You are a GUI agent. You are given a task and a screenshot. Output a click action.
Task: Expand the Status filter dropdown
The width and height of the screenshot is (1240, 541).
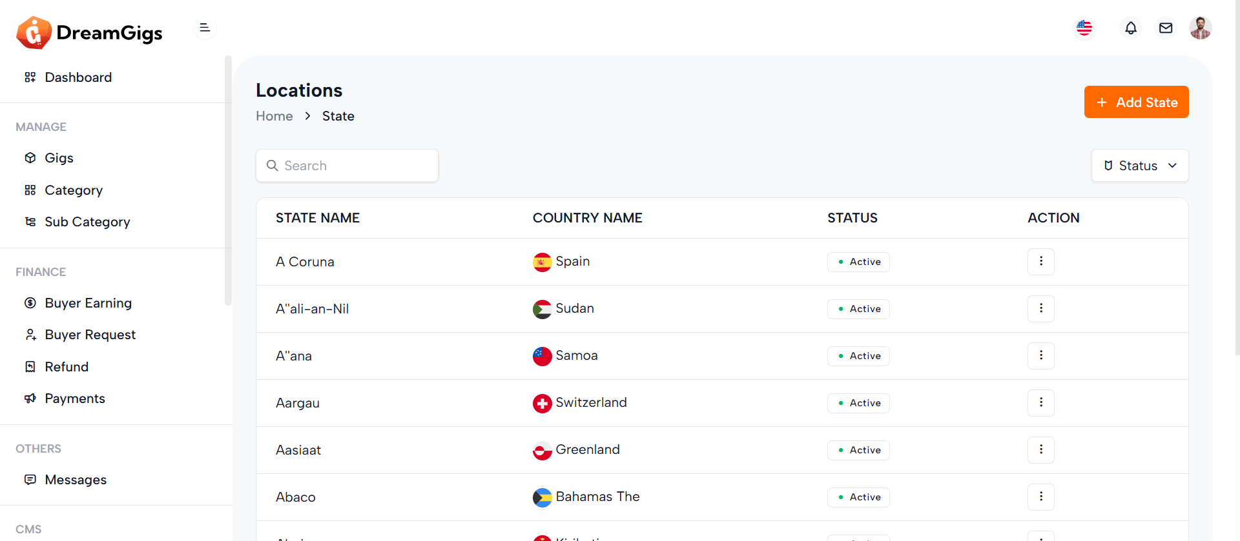[1139, 166]
